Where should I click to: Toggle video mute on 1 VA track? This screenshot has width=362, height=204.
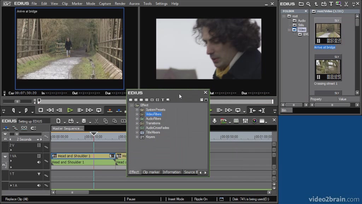point(39,156)
